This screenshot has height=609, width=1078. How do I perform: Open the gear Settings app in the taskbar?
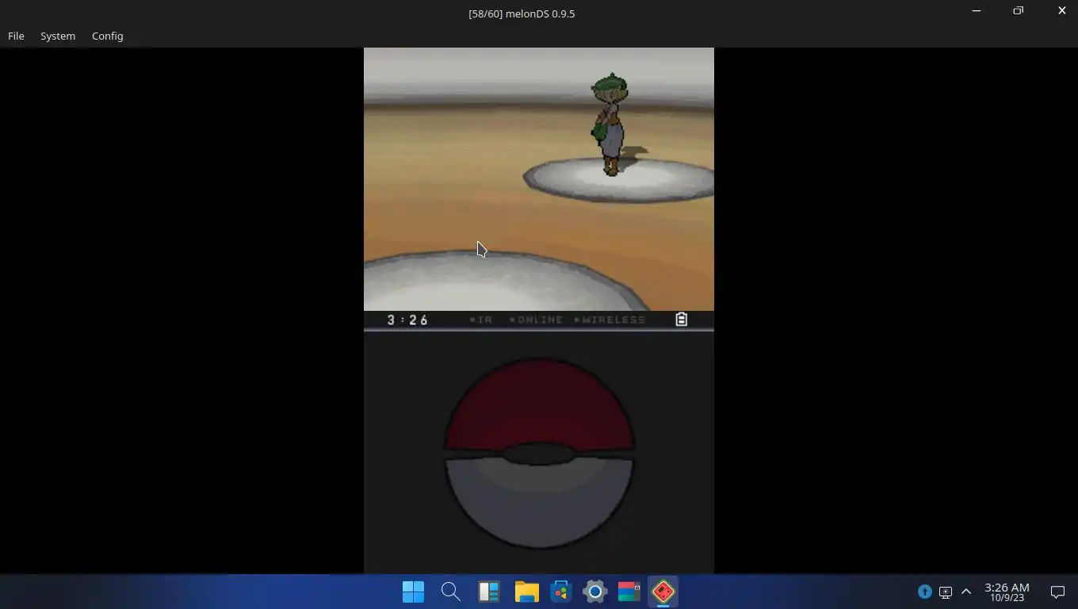(x=594, y=592)
